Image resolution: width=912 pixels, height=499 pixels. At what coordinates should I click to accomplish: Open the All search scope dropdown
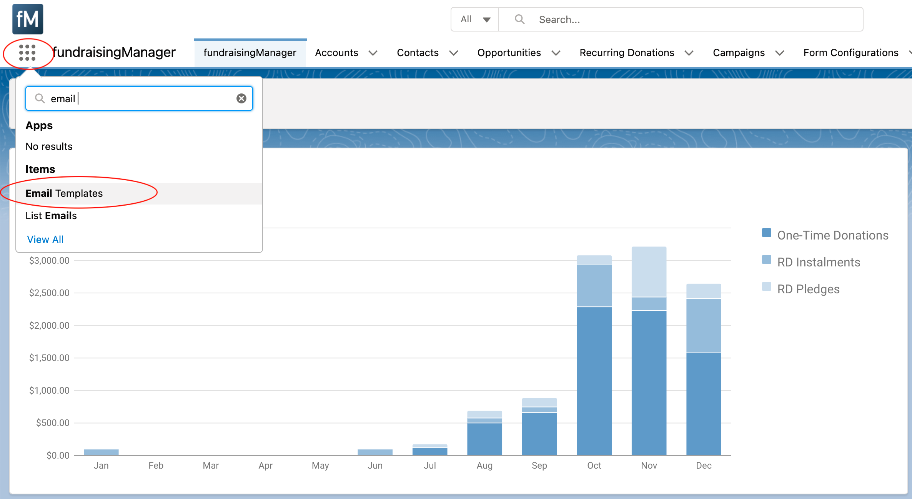click(475, 19)
